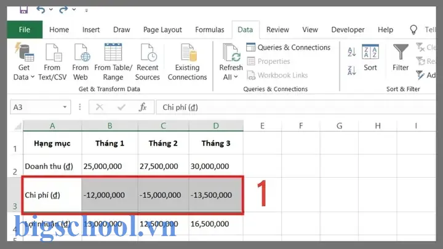
Task: Click the Save icon in quick access toolbar
Action: 24,10
